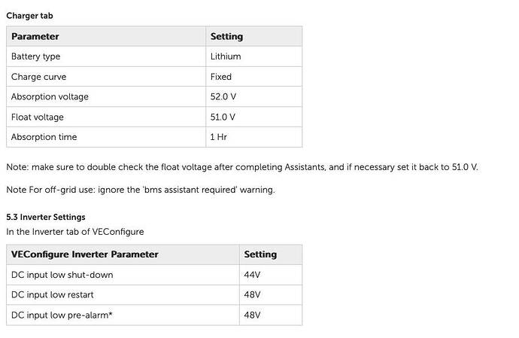Viewport: 519px width, 338px height.
Task: Select the 'DC input low shut-down' row
Action: (154, 275)
